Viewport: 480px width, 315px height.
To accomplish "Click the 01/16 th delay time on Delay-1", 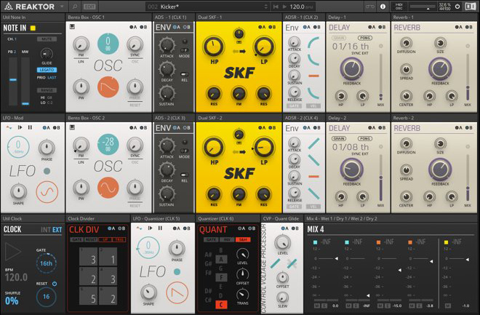I will 351,47.
